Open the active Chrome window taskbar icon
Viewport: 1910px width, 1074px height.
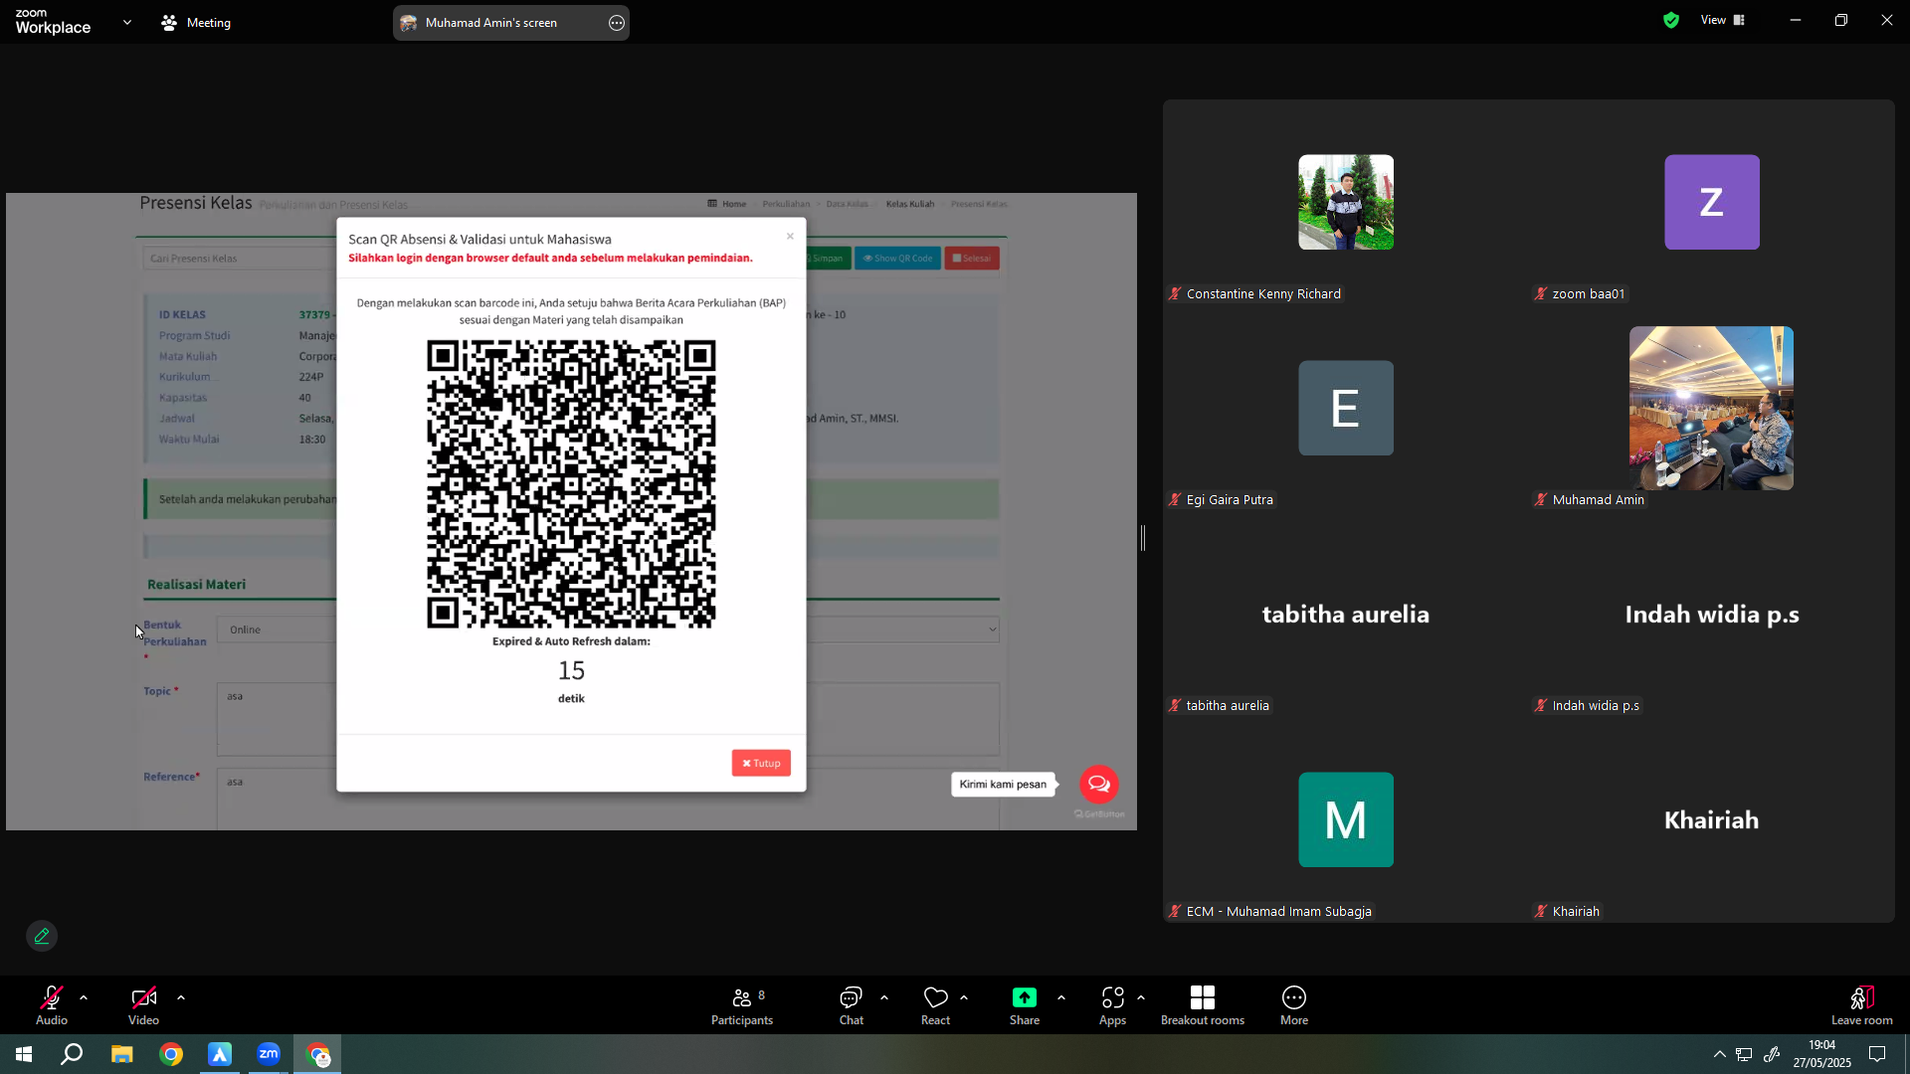[318, 1054]
